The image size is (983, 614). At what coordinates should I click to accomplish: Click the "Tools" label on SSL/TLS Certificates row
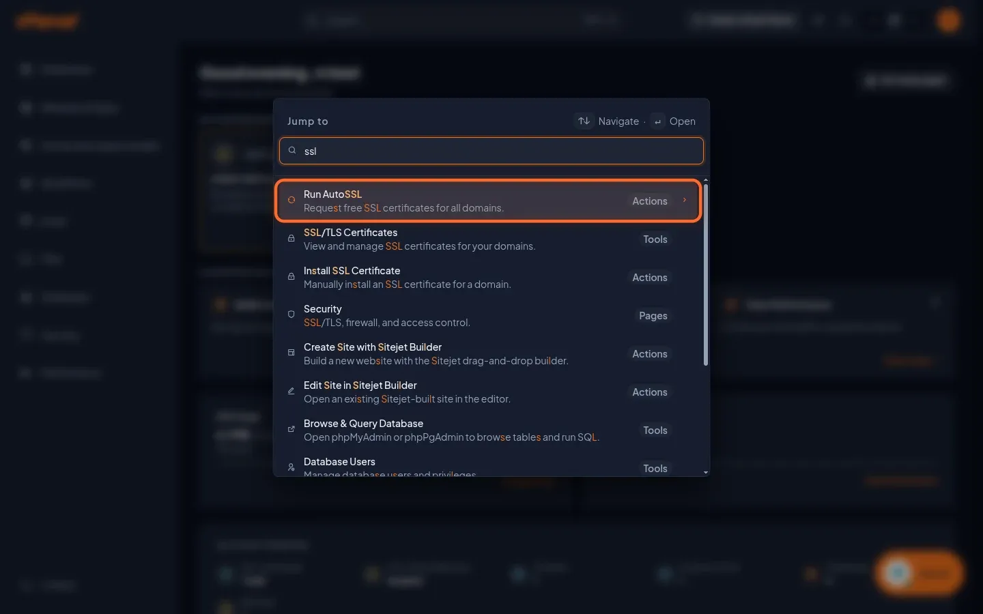pyautogui.click(x=655, y=239)
